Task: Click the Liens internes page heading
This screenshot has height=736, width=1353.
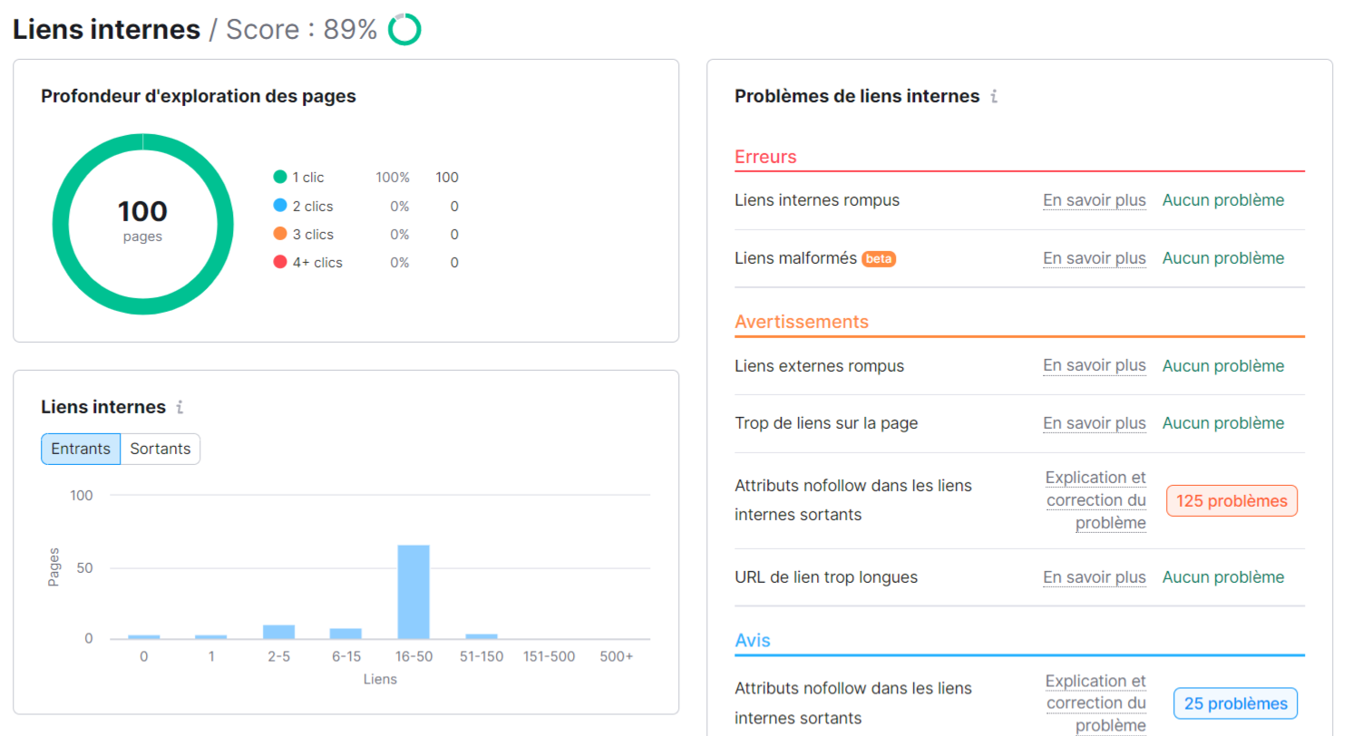Action: coord(107,30)
